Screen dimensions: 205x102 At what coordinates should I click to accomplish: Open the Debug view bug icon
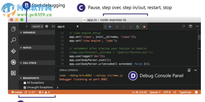13,62
